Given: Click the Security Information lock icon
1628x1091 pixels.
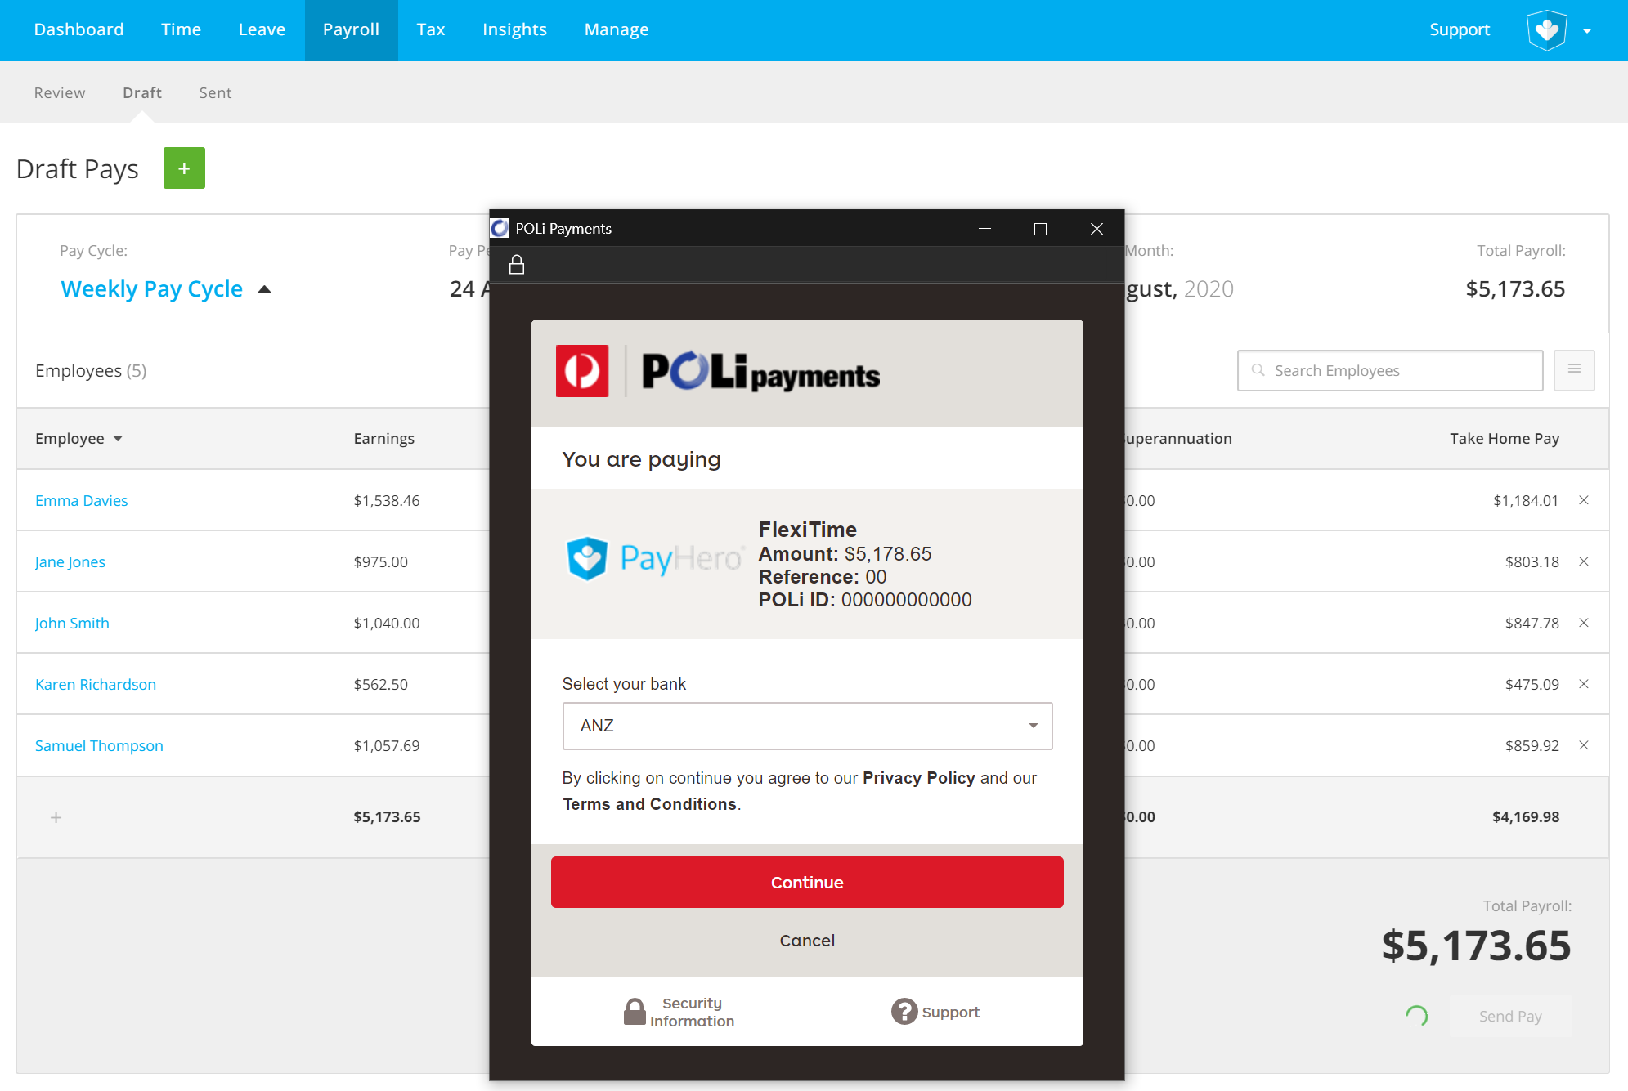Looking at the screenshot, I should [x=635, y=1012].
